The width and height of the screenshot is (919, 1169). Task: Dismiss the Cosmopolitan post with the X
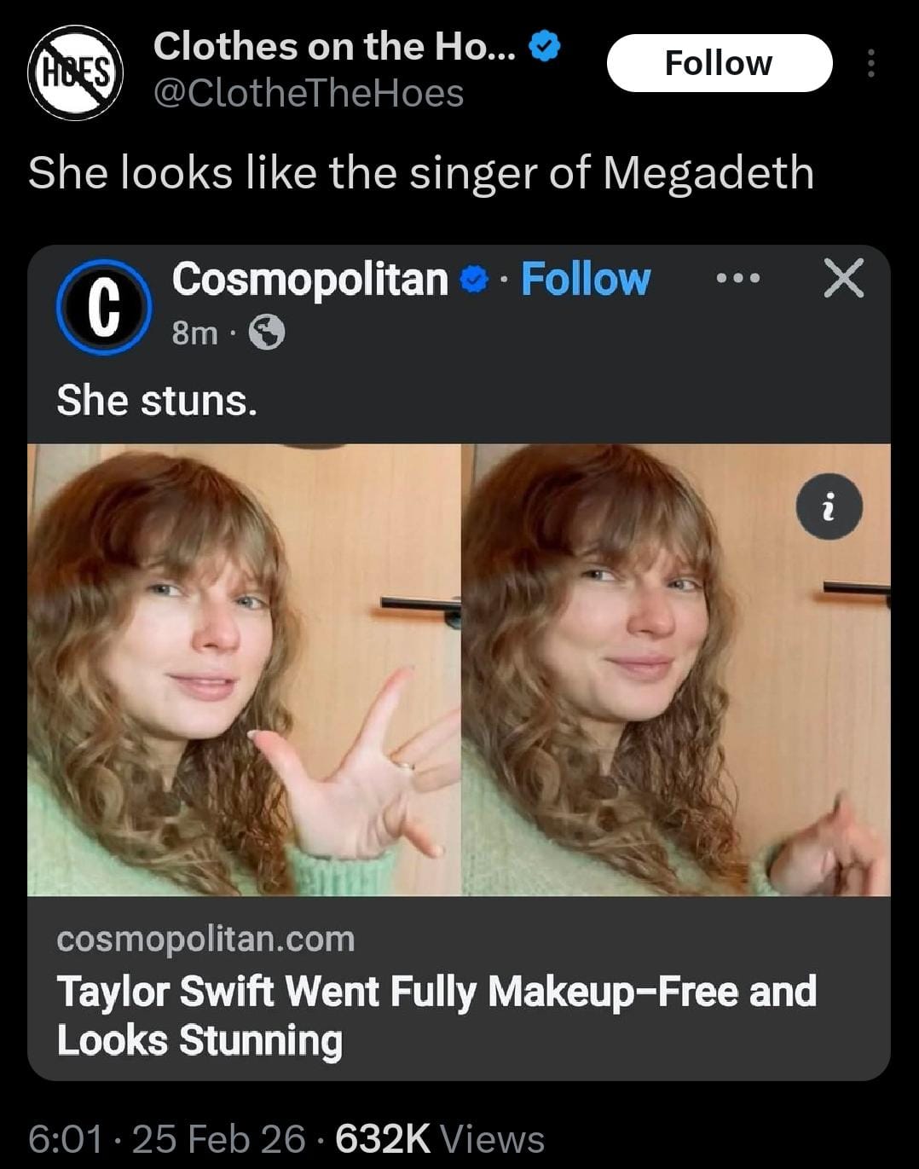coord(844,279)
